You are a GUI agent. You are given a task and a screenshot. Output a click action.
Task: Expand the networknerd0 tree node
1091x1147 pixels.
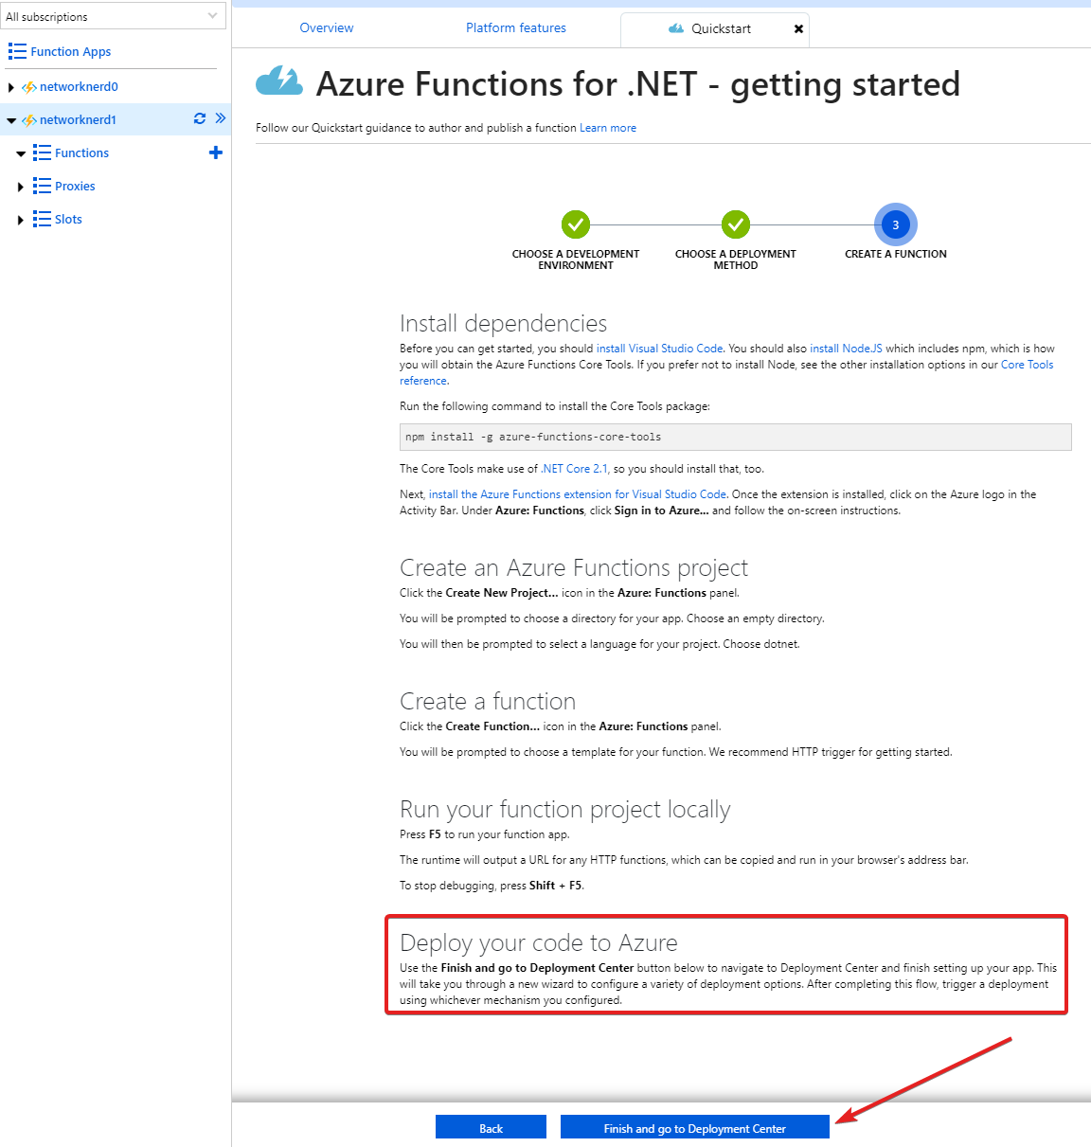[10, 87]
